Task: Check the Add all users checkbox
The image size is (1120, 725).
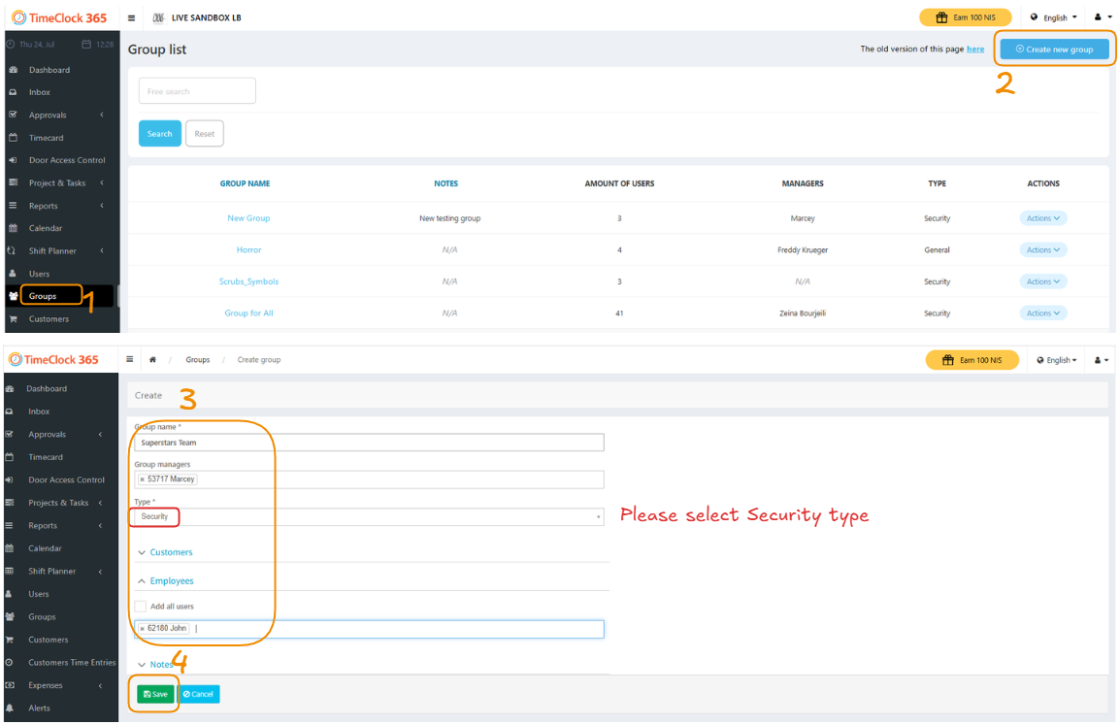Action: tap(141, 607)
